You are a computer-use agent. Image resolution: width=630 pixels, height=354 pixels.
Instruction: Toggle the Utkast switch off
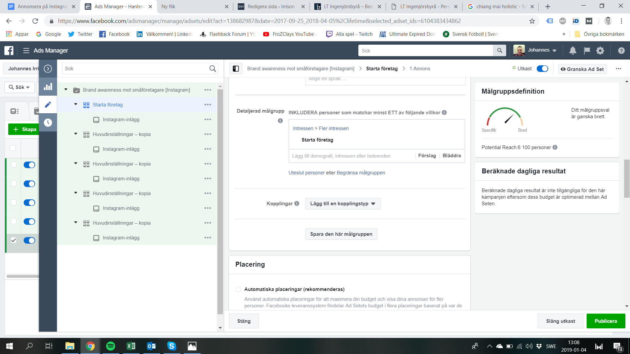point(542,69)
